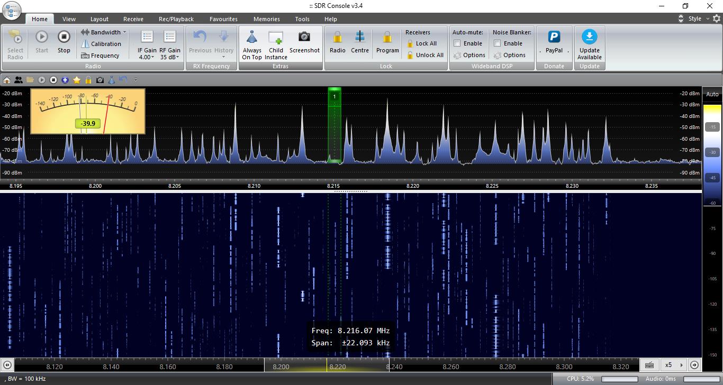
Task: Stop the radio using the ribbon Stop icon
Action: click(64, 37)
